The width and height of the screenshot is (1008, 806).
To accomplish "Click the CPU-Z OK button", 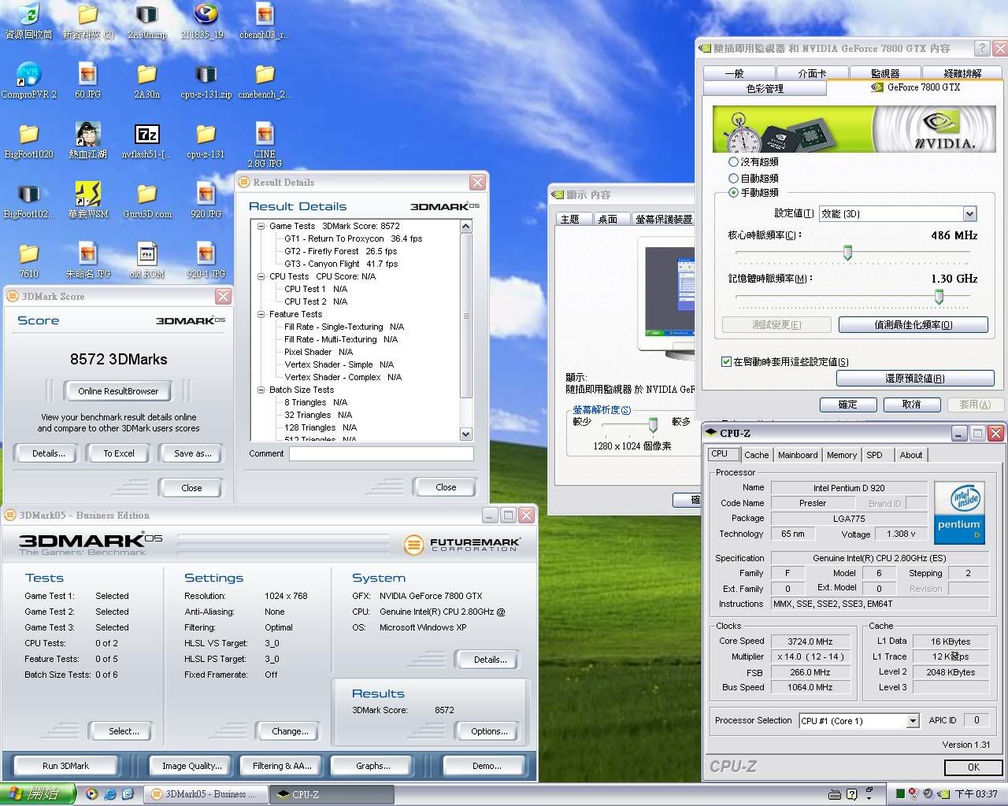I will (973, 767).
